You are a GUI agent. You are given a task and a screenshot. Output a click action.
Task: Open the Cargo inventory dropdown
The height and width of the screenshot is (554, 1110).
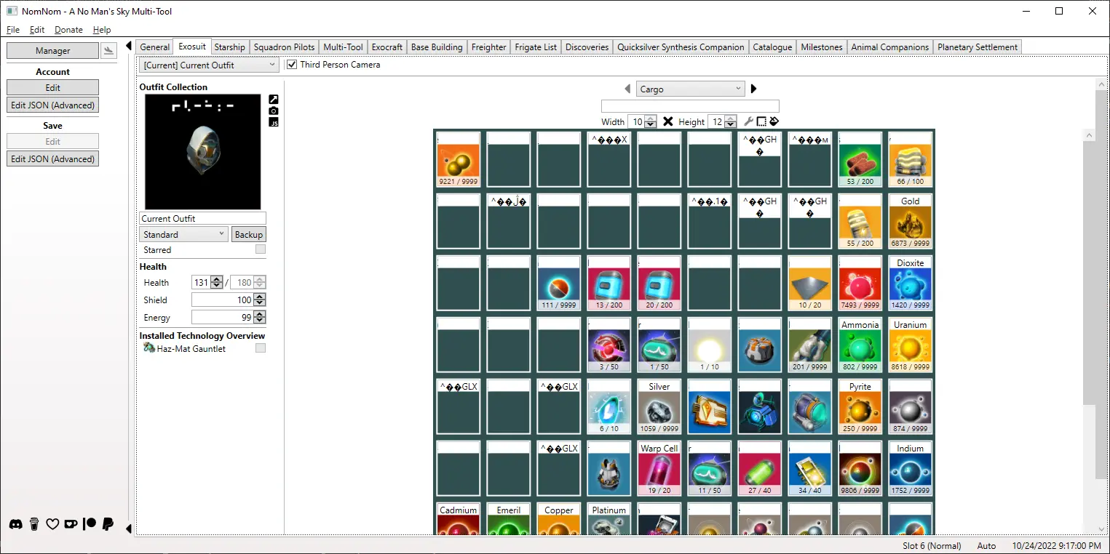tap(689, 89)
